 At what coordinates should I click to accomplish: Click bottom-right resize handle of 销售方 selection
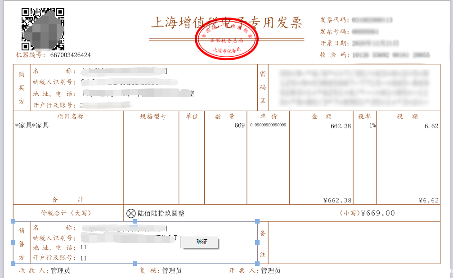[x=257, y=264]
